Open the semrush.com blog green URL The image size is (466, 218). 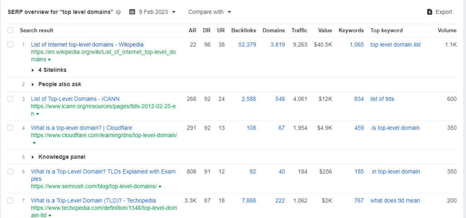(x=94, y=187)
